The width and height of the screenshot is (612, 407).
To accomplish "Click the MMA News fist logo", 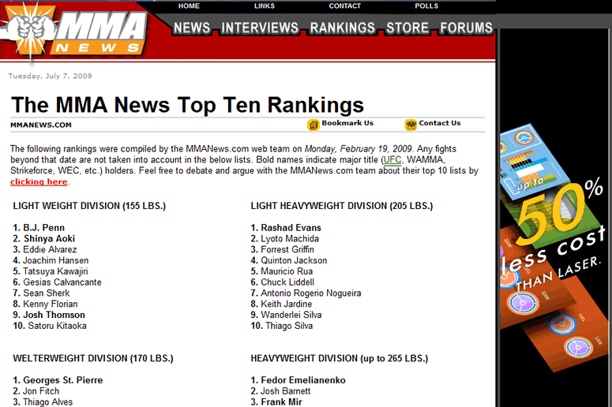I will [30, 30].
